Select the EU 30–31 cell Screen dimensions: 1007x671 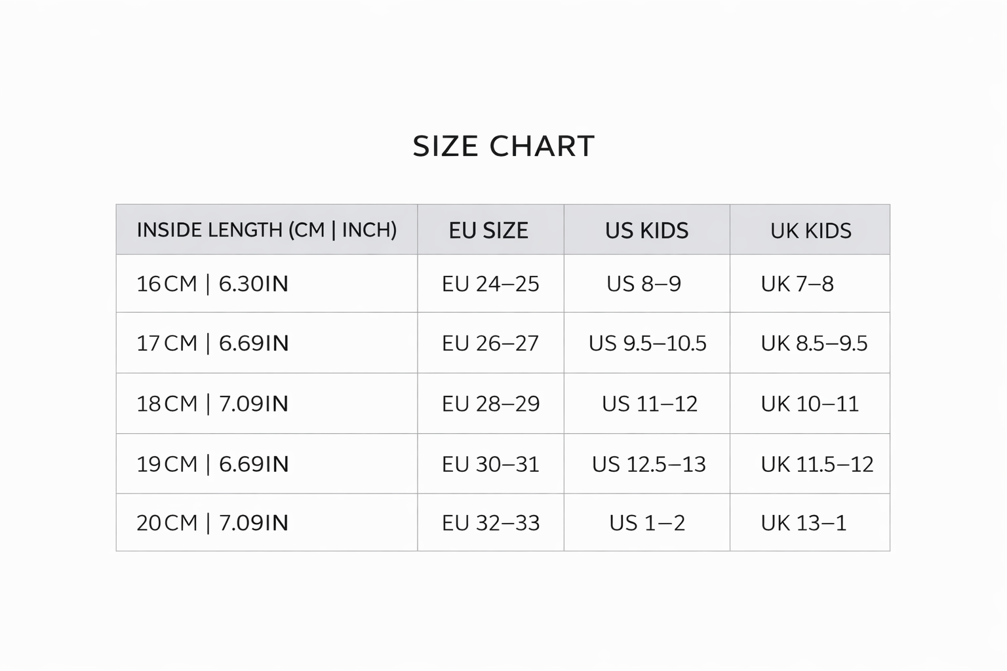490,464
